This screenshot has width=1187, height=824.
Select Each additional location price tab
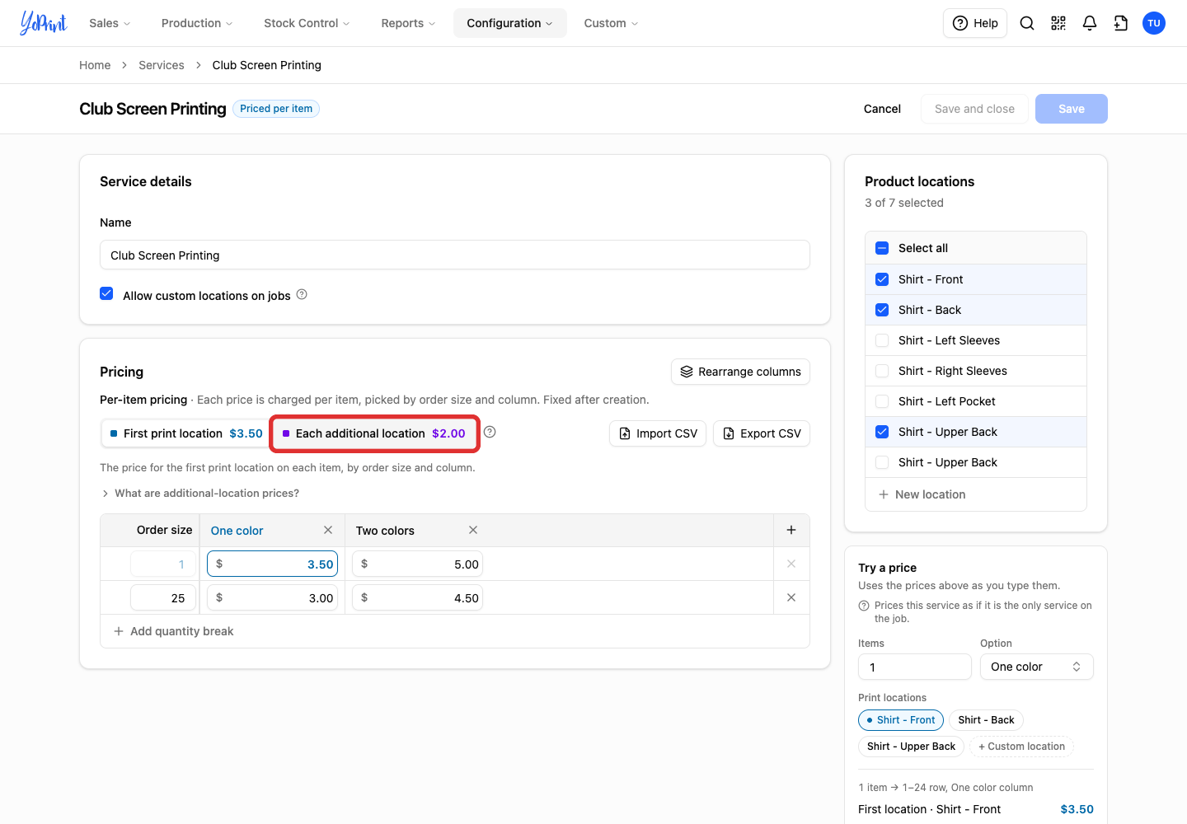374,433
